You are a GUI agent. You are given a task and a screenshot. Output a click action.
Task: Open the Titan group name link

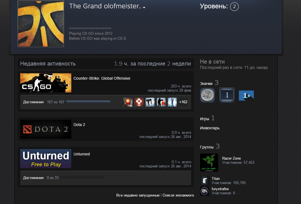click(x=216, y=178)
